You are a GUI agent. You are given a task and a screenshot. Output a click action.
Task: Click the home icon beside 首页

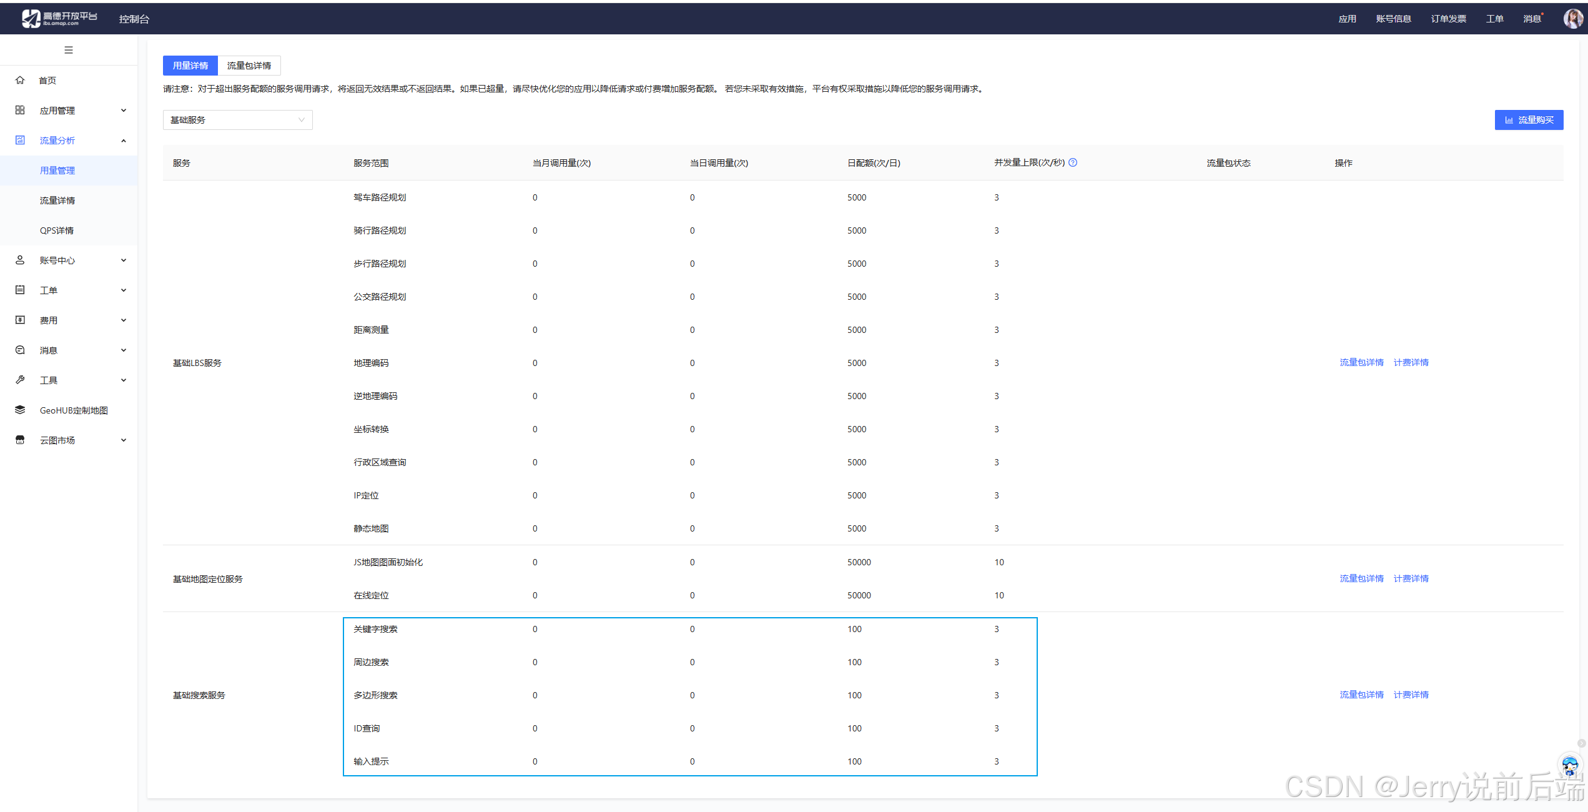pyautogui.click(x=20, y=80)
